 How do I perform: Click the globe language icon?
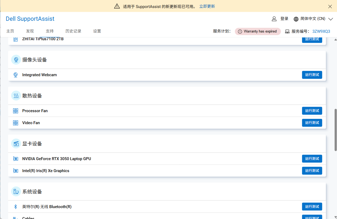point(296,19)
